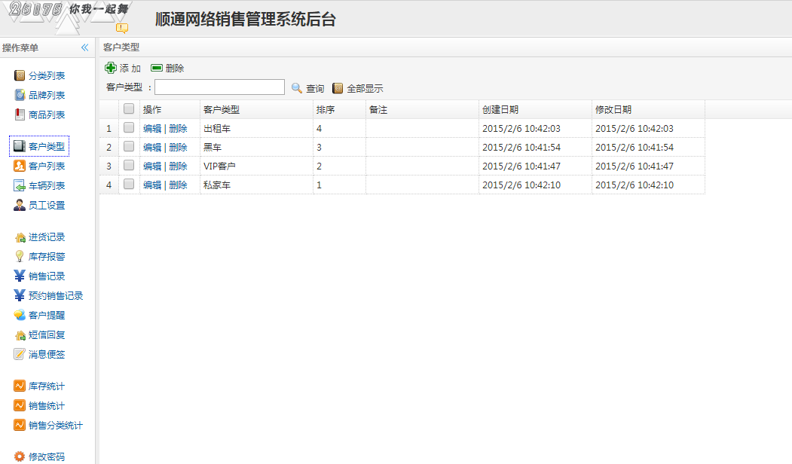
Task: Click the magnifier 查询 search icon
Action: [x=297, y=88]
